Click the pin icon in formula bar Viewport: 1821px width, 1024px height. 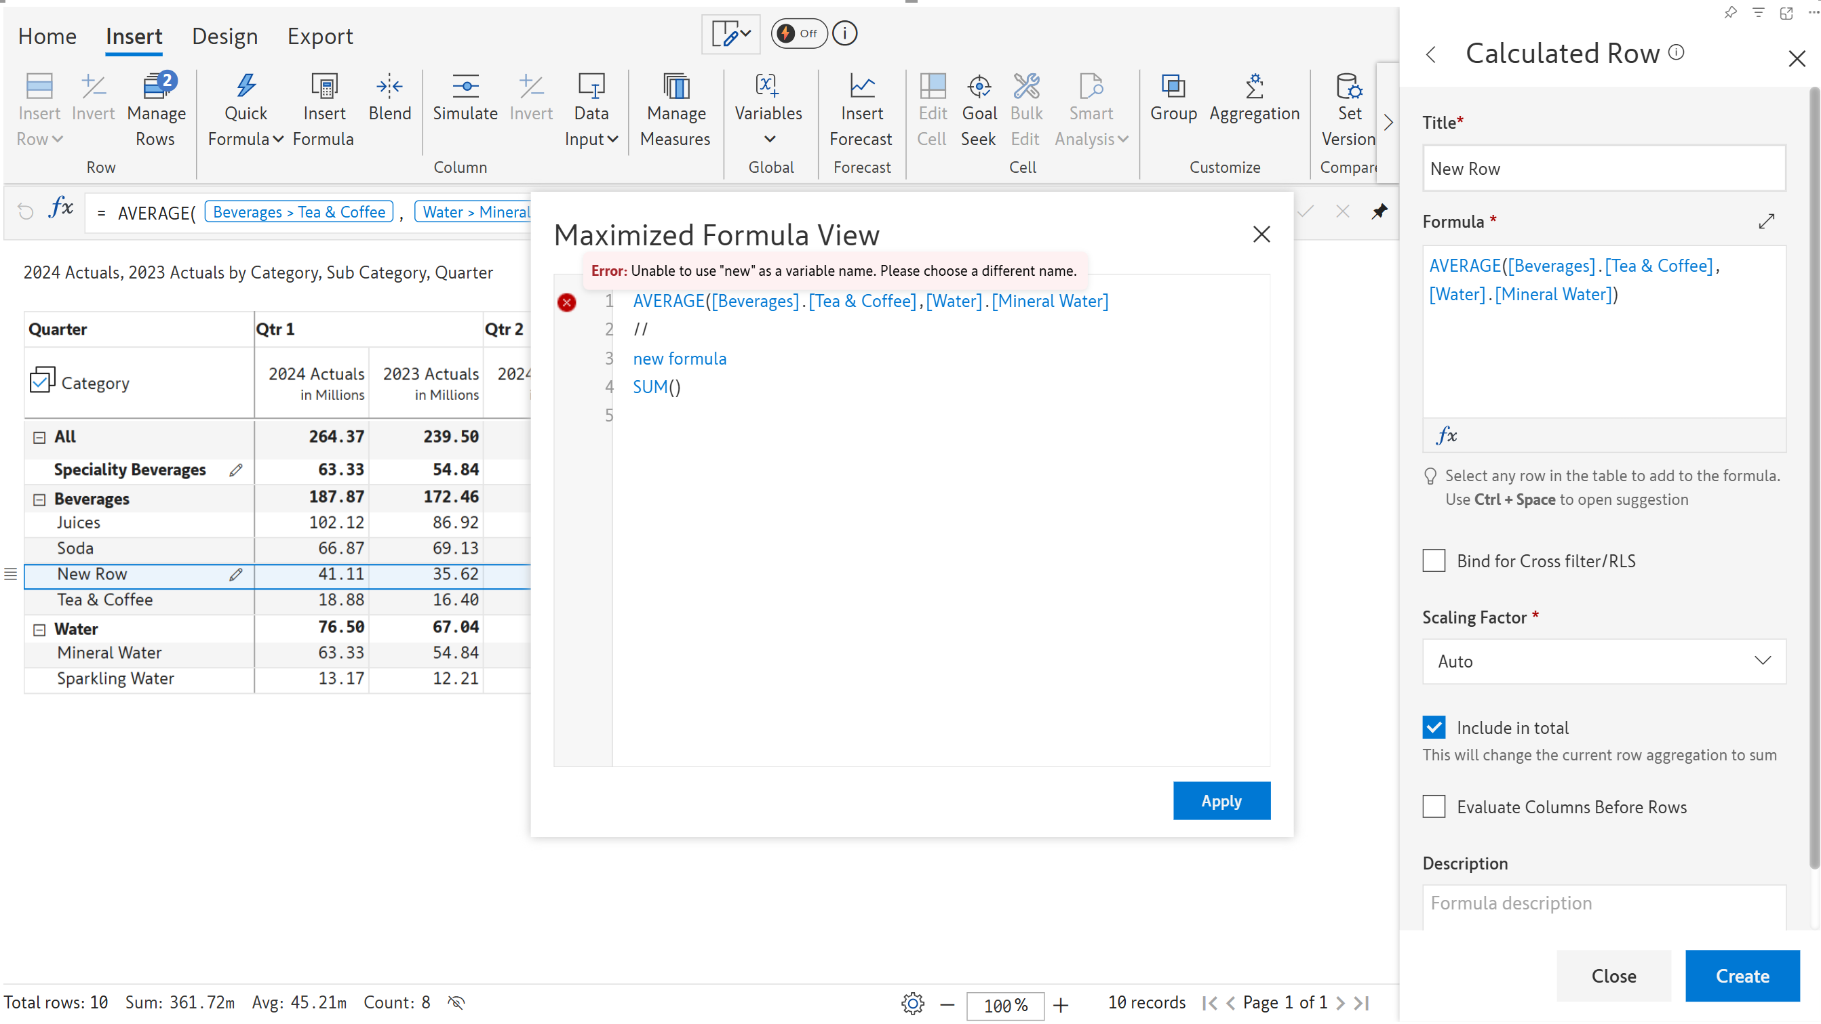point(1379,211)
